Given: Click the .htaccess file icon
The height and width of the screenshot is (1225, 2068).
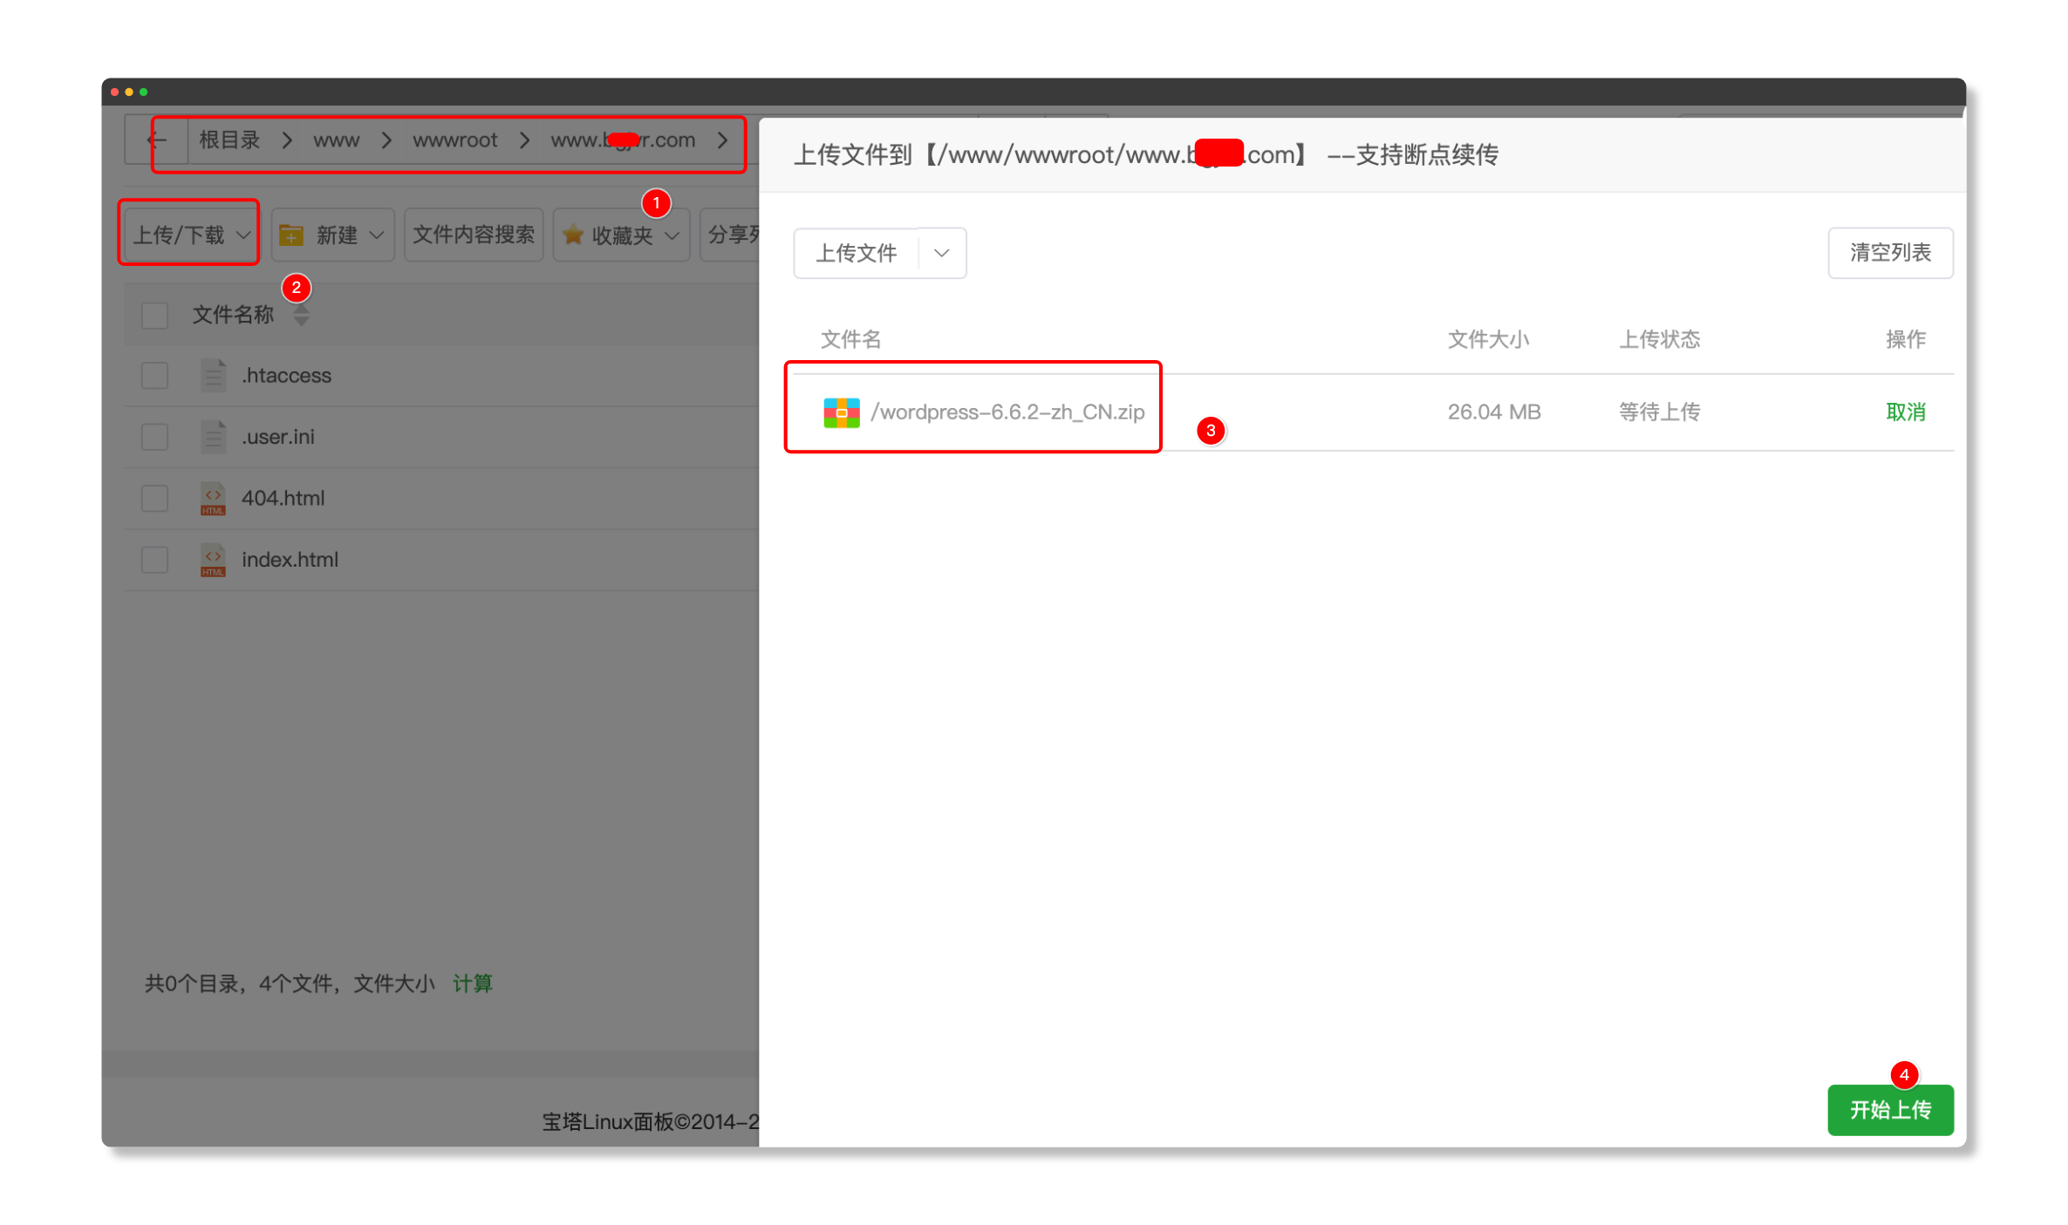Looking at the screenshot, I should (x=213, y=376).
